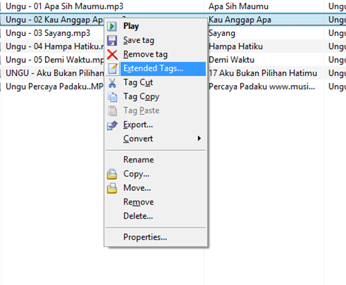The height and width of the screenshot is (285, 346).
Task: Choose Tag Copy from menu
Action: 156,97
